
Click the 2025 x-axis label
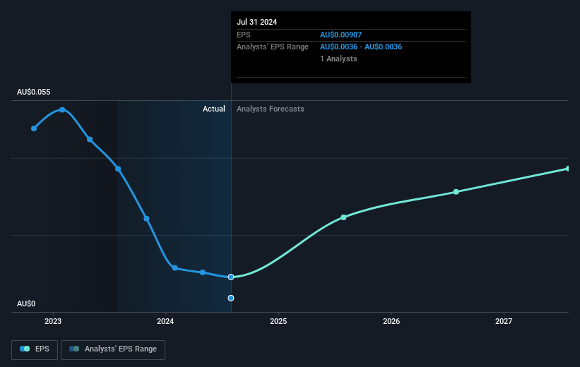pyautogui.click(x=278, y=321)
